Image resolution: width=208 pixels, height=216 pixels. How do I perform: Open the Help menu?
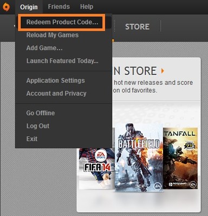tap(87, 6)
